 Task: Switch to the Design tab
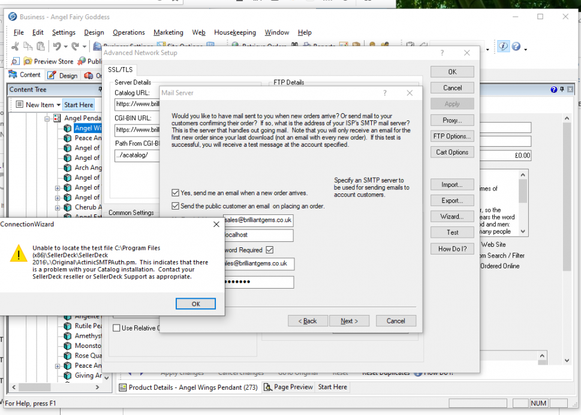tap(62, 75)
